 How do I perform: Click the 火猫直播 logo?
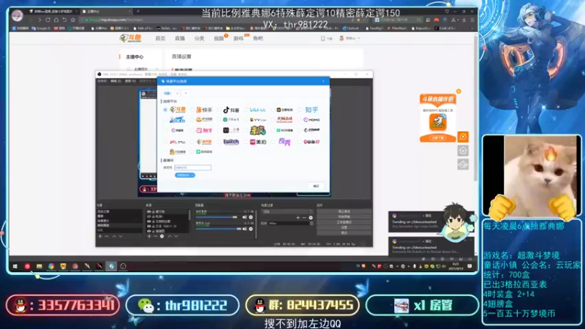pos(284,120)
